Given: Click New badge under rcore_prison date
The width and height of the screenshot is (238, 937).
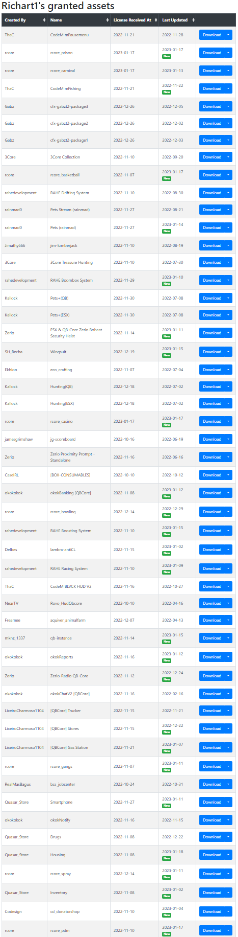Looking at the screenshot, I should click(167, 56).
